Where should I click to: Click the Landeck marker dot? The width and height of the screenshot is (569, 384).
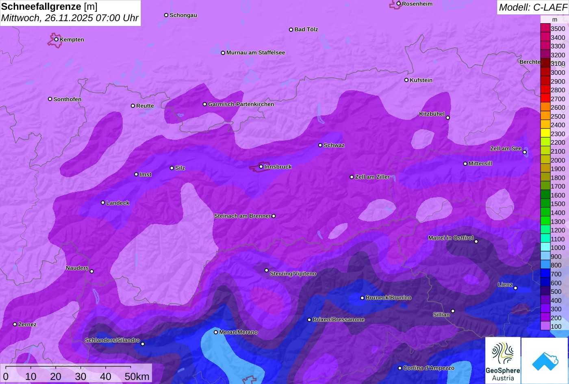(103, 203)
